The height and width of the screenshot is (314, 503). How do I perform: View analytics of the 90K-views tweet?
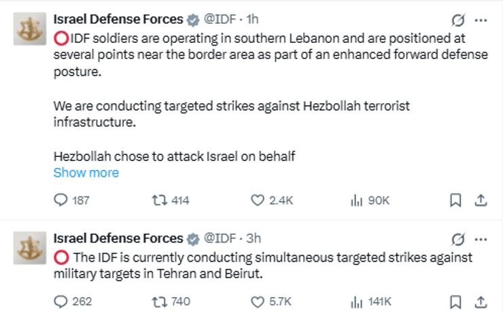click(x=355, y=200)
